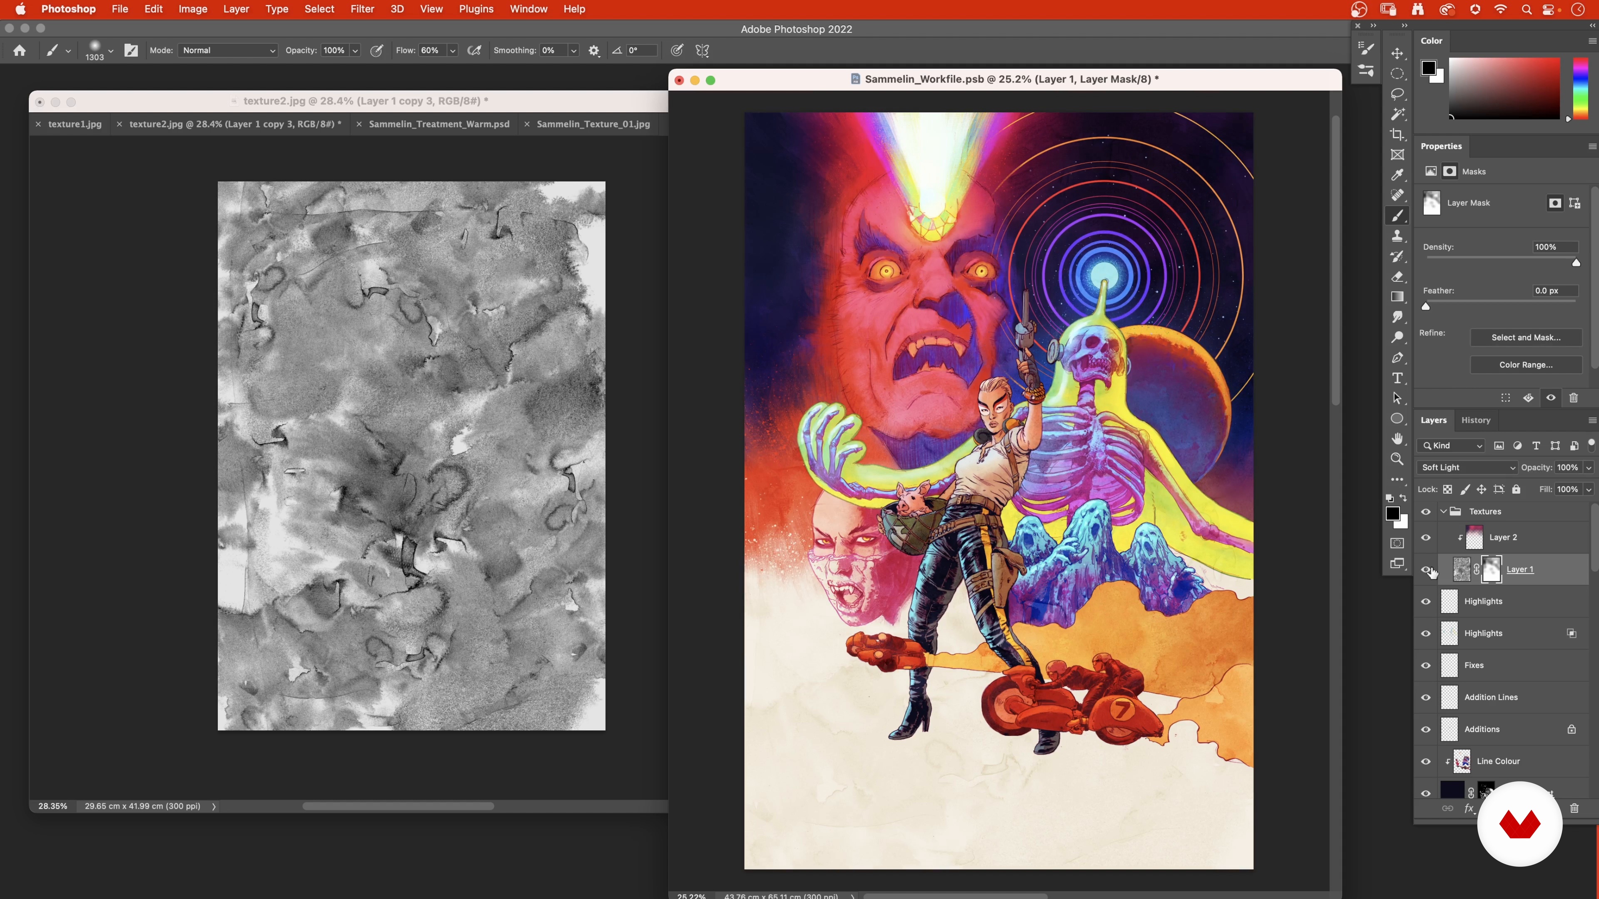Hide the Textures group
The width and height of the screenshot is (1599, 899).
point(1426,512)
